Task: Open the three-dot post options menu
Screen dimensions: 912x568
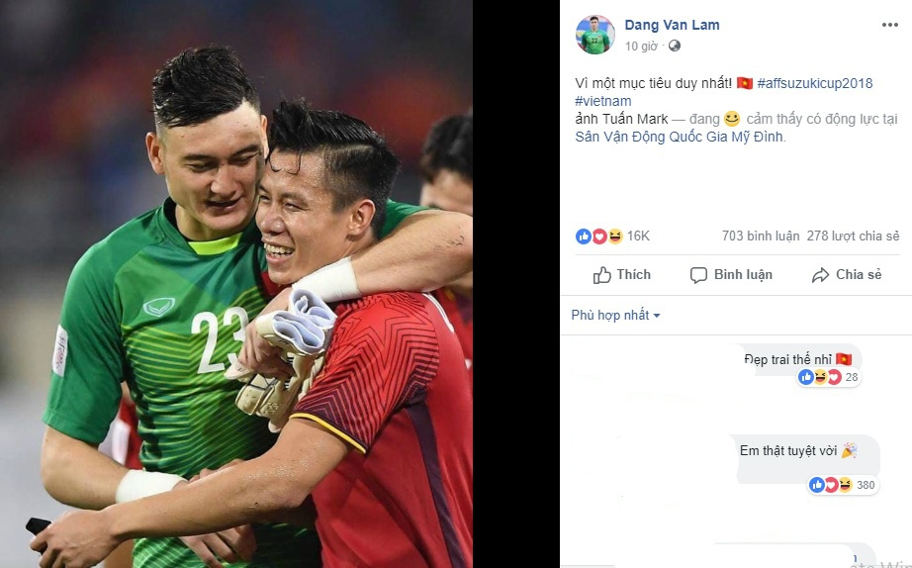Action: pos(890,25)
